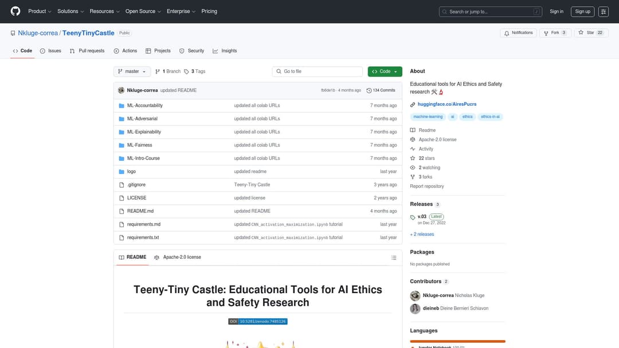Open the Actions tab
619x348 pixels.
tap(126, 51)
